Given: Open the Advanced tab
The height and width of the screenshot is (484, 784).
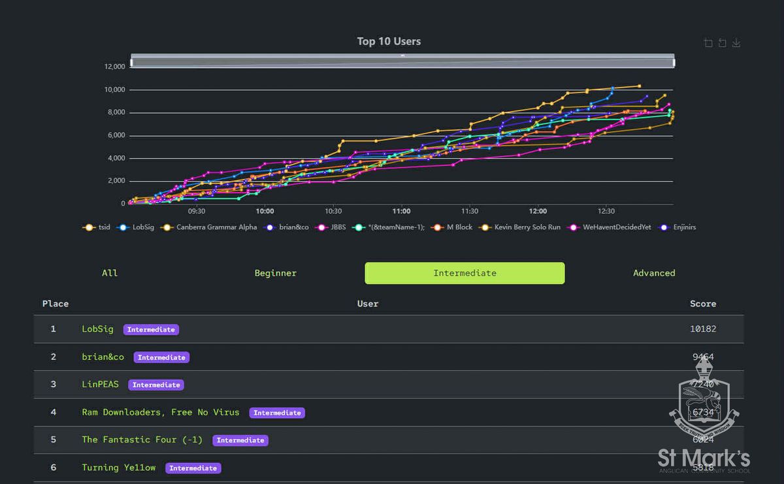Looking at the screenshot, I should [x=653, y=273].
